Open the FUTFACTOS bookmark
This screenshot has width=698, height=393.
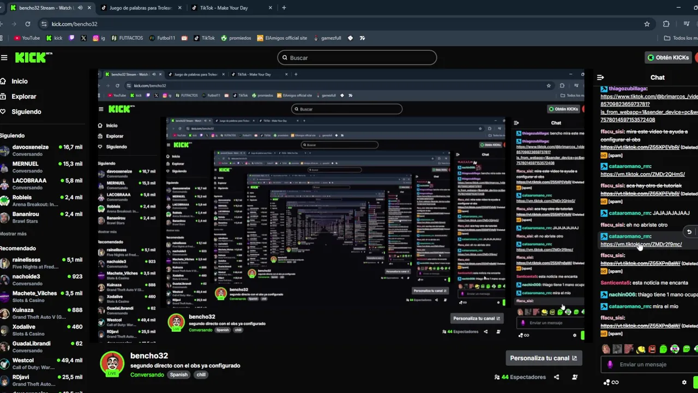(x=127, y=38)
